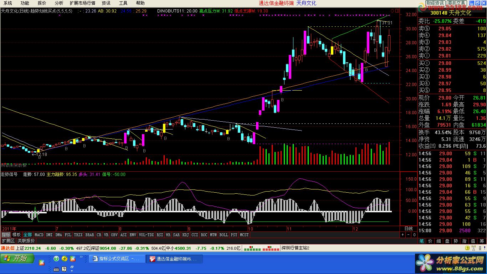Open the 资讯 menu
Viewport: 487px width, 274px height.
click(x=106, y=3)
